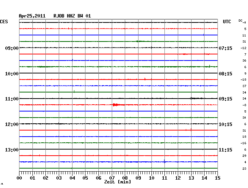Click the Zeit [min] axis title

(118, 182)
